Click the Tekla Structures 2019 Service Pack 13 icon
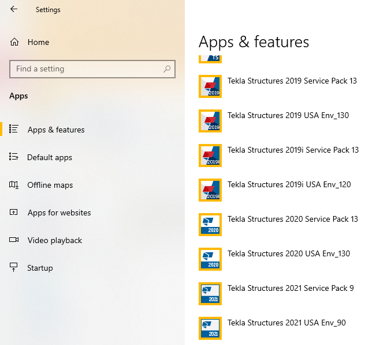The image size is (365, 345). pyautogui.click(x=210, y=86)
